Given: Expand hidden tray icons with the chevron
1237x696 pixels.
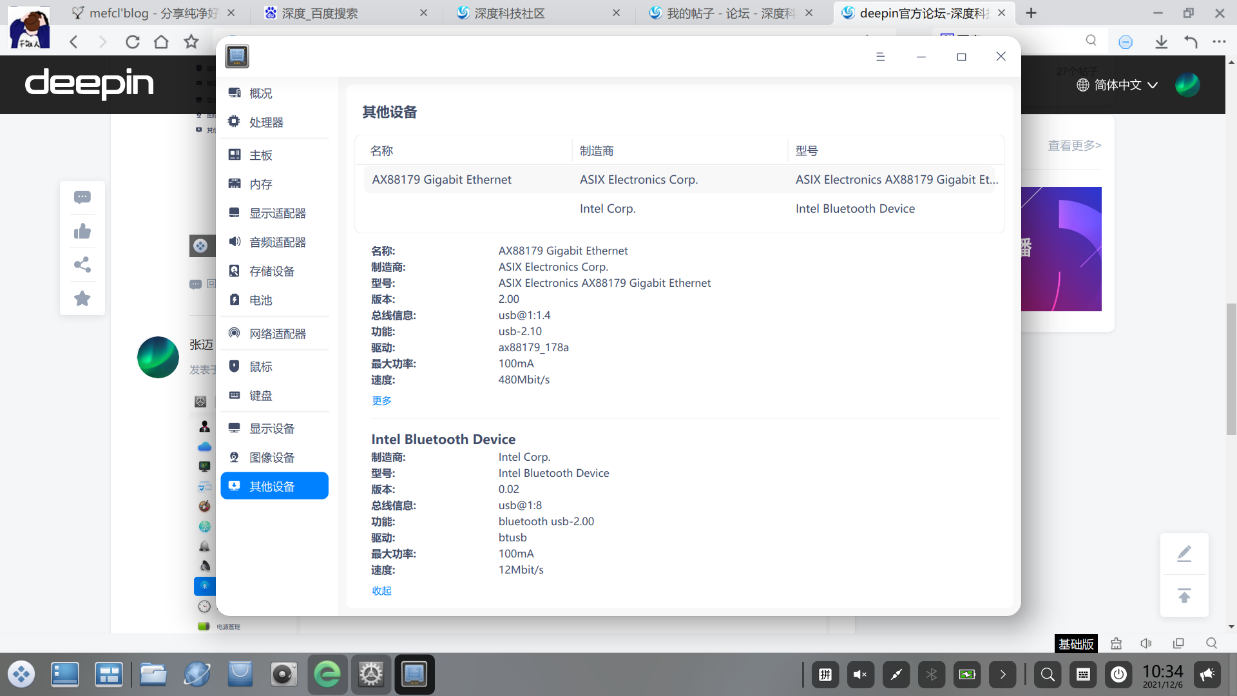Looking at the screenshot, I should click(x=1002, y=674).
